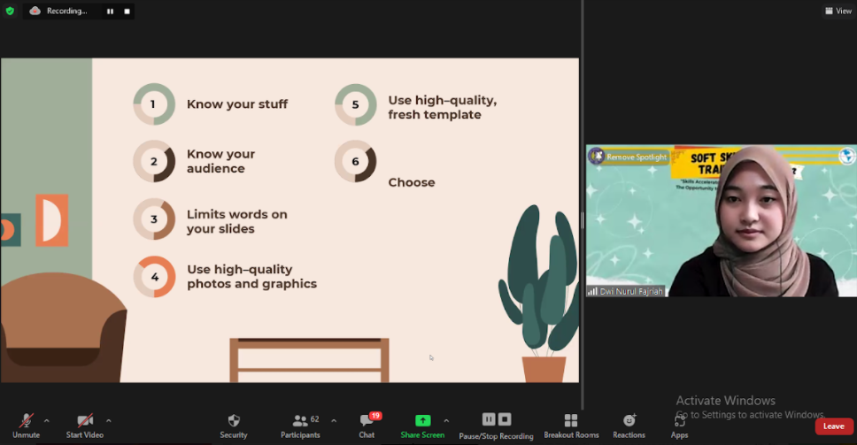The image size is (857, 445).
Task: Start the video camera
Action: 85,421
